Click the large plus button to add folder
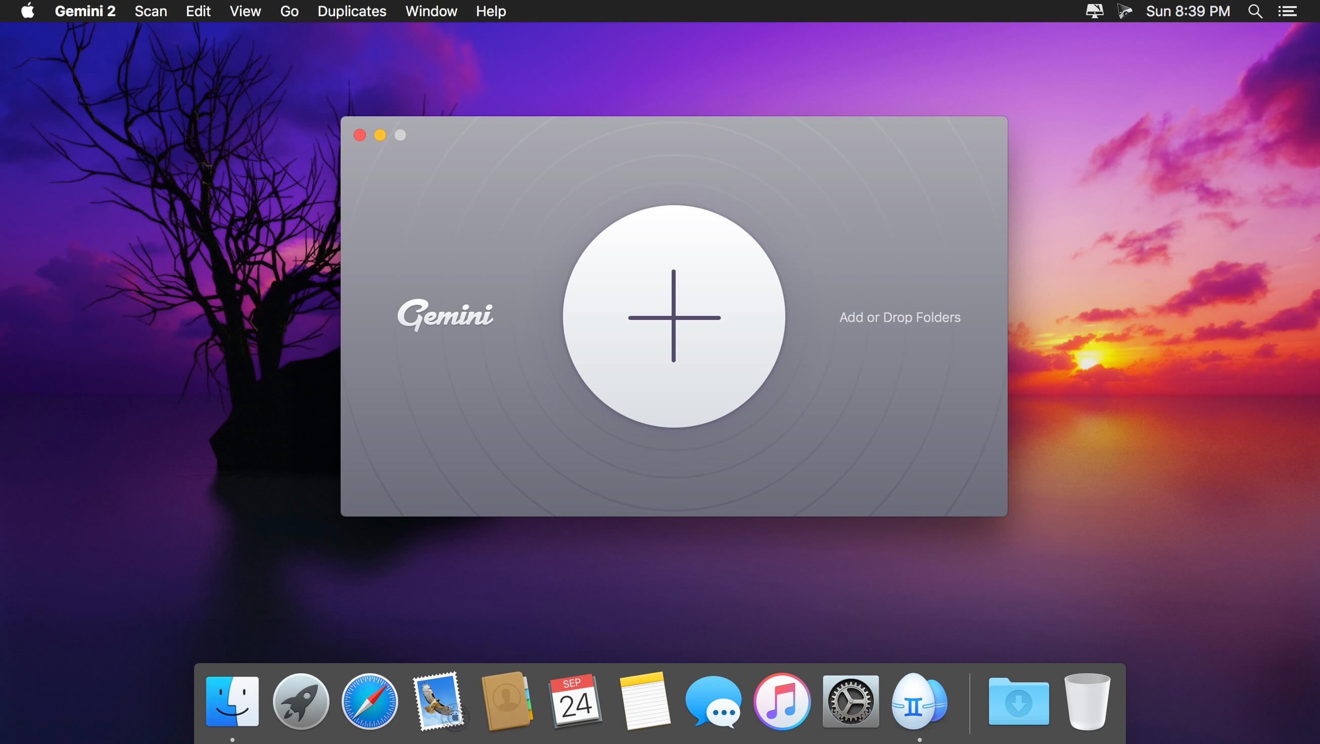1320x744 pixels. 675,316
